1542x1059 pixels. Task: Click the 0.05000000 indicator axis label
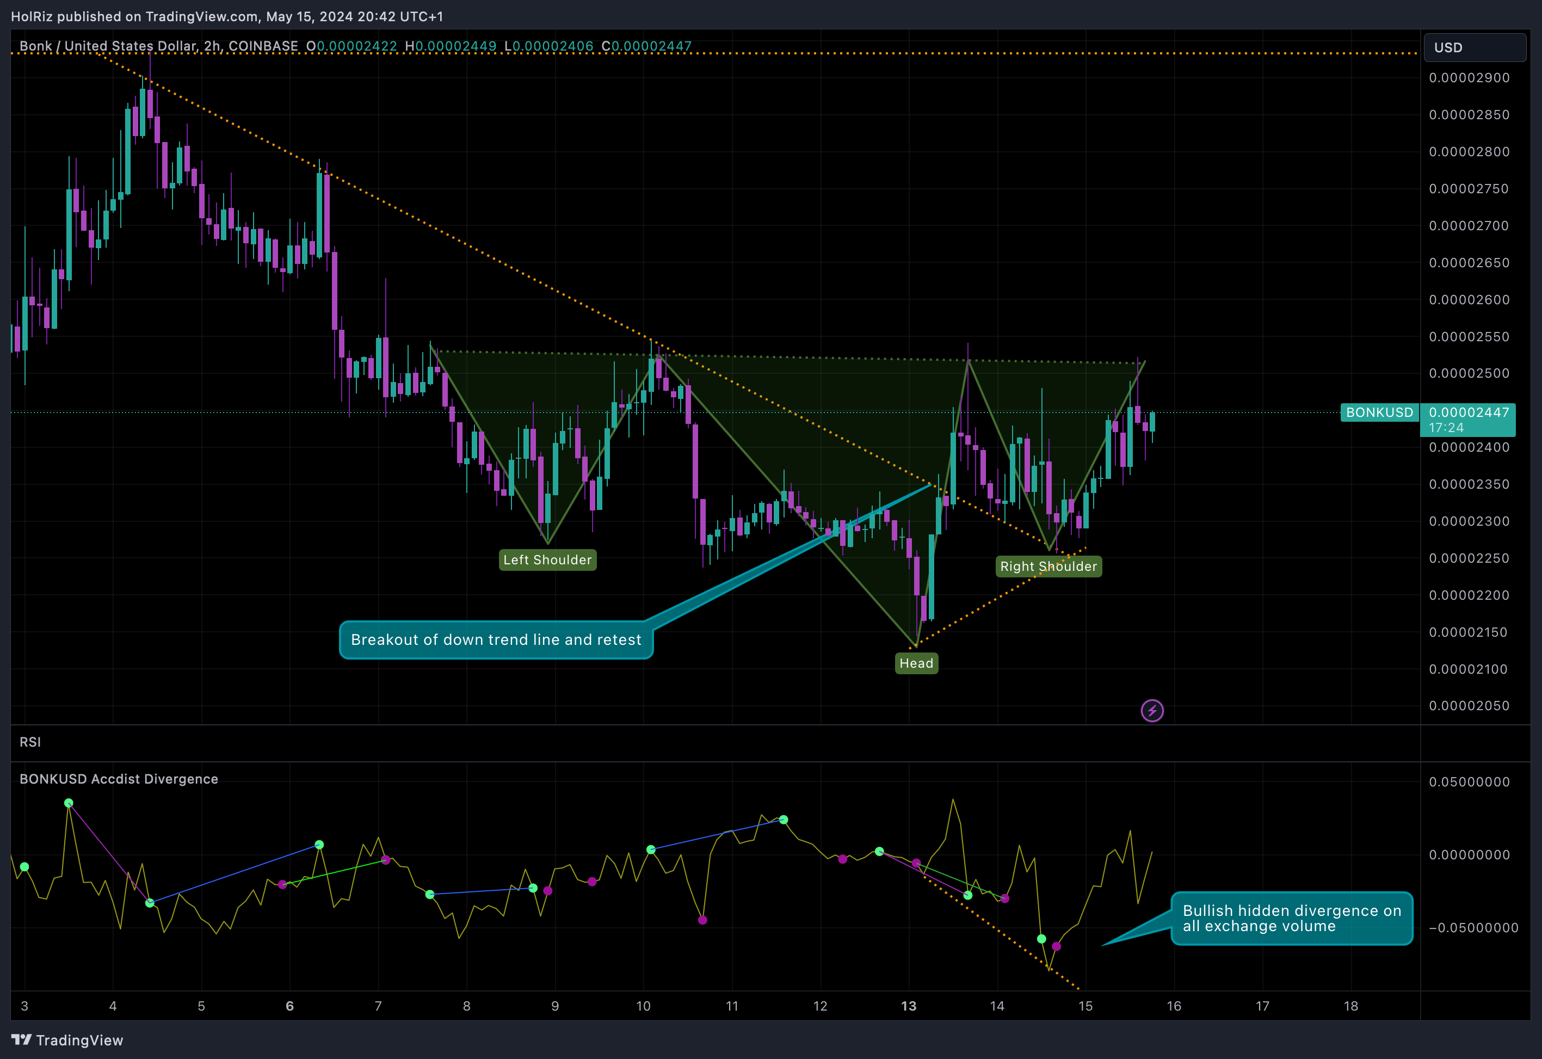[x=1469, y=781]
